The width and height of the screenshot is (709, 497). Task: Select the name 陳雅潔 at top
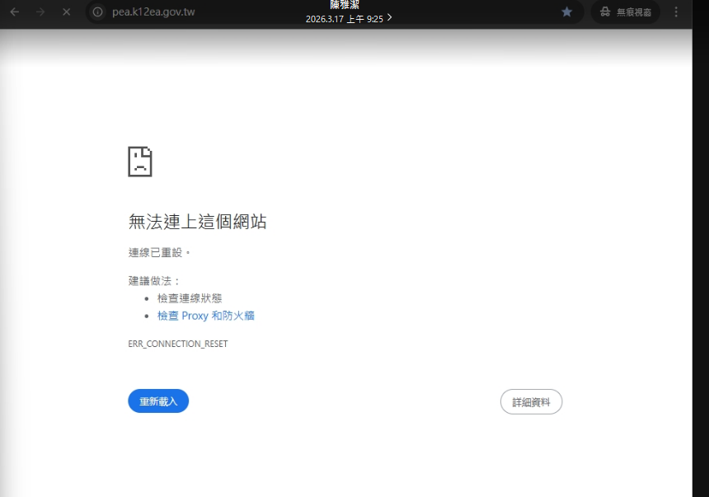(x=345, y=4)
